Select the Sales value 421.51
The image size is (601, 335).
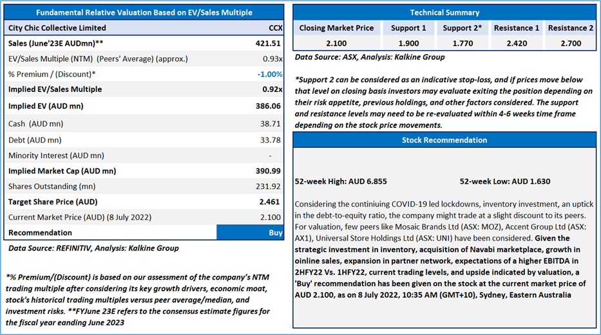(x=268, y=43)
